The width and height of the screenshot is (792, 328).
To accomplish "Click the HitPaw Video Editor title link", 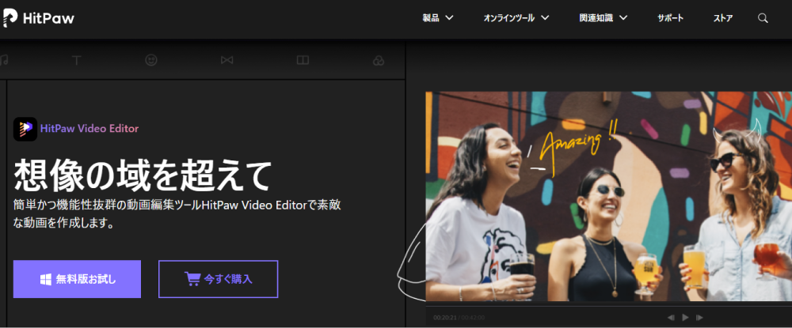I will 89,129.
